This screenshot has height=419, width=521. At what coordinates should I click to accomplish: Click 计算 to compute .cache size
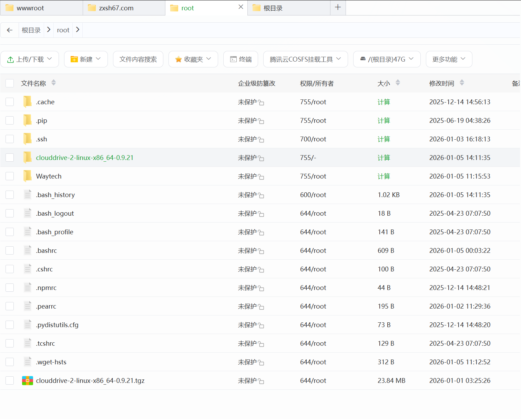point(384,101)
